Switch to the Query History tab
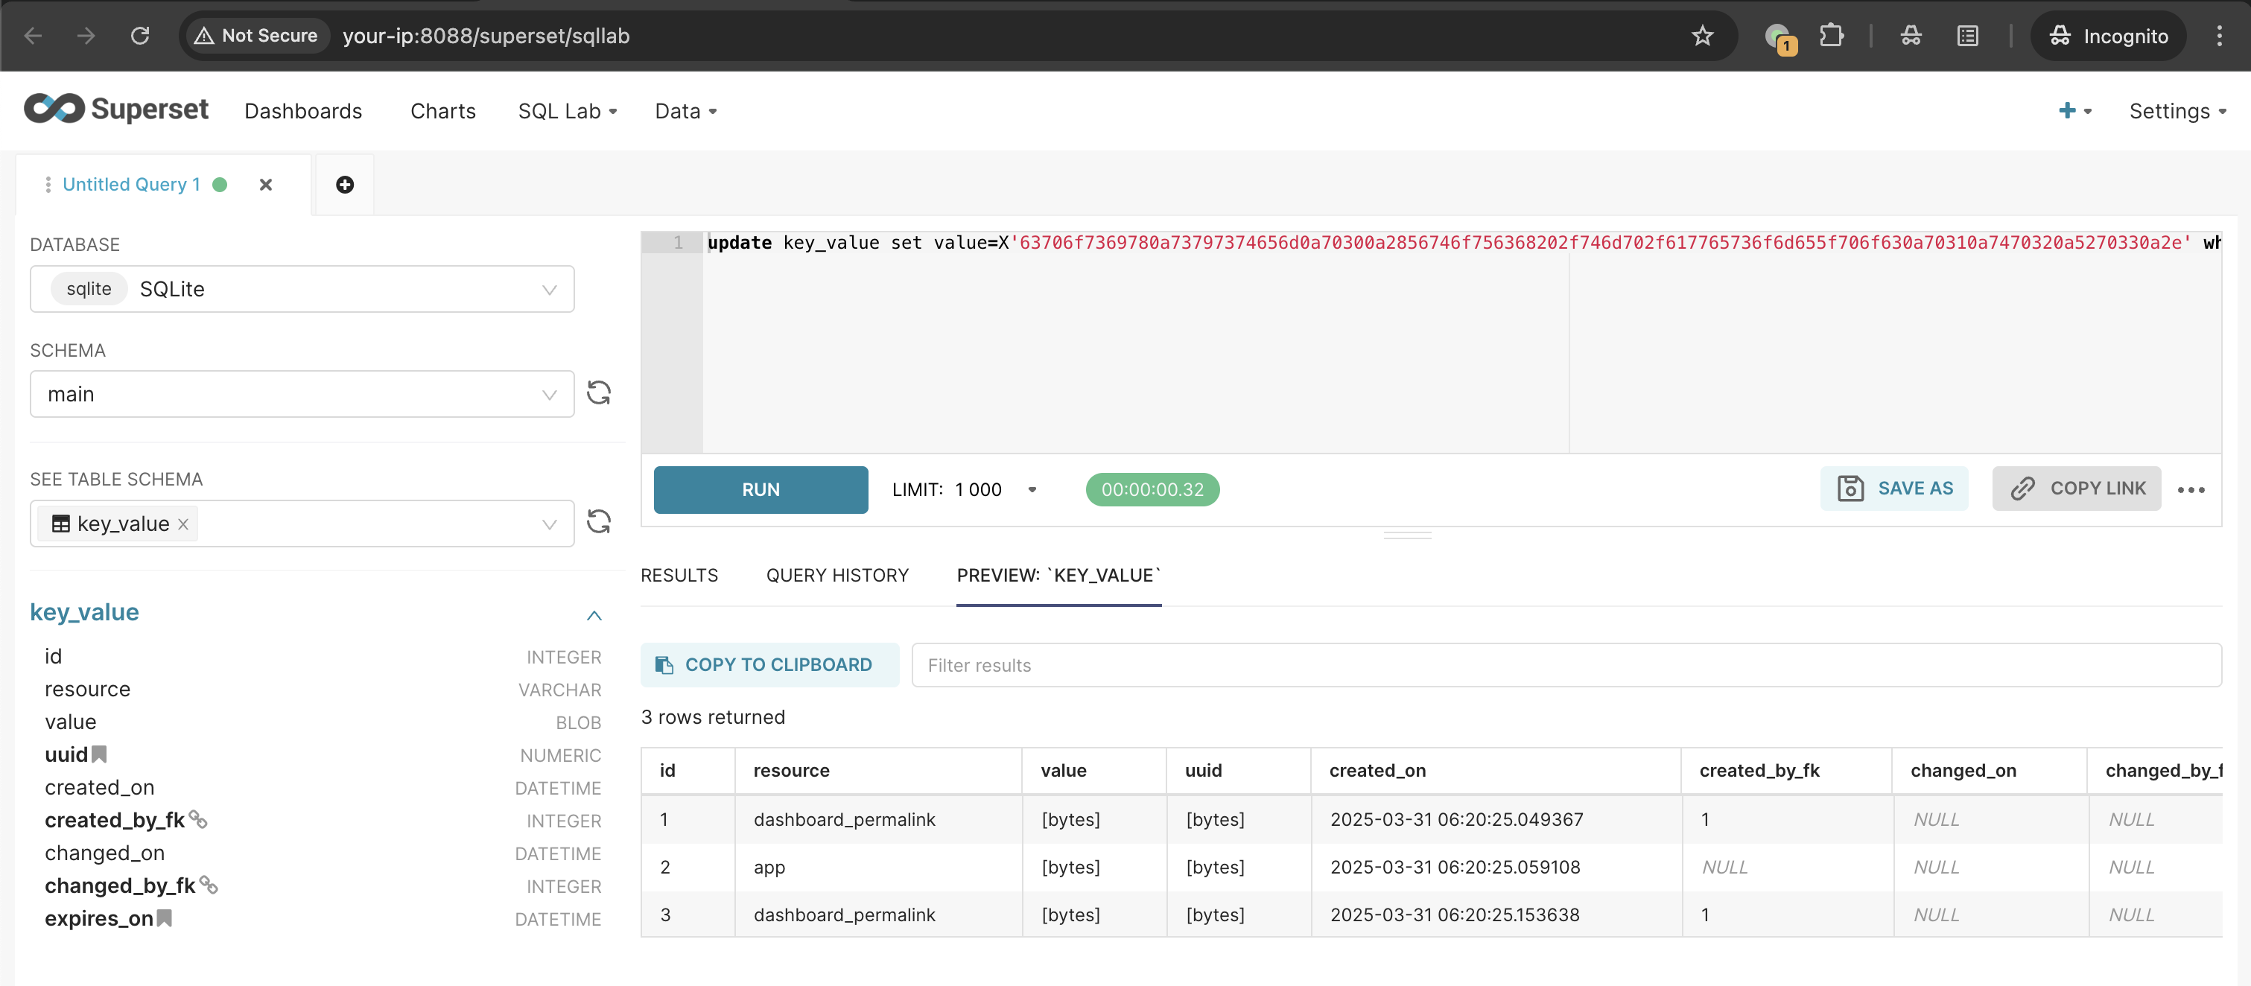This screenshot has width=2251, height=986. tap(837, 575)
